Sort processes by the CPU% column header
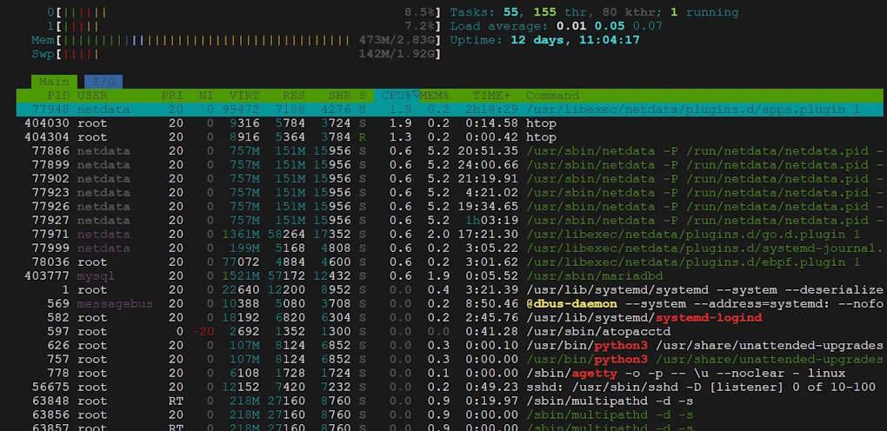 [x=396, y=96]
